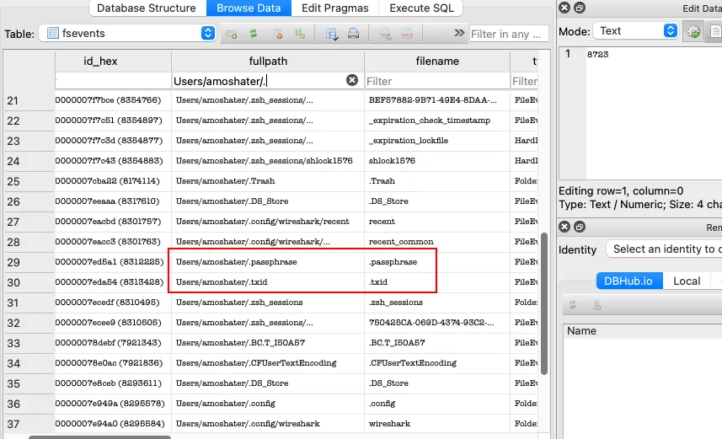
Task: Click the shlock1576 filename cell
Action: [437, 160]
